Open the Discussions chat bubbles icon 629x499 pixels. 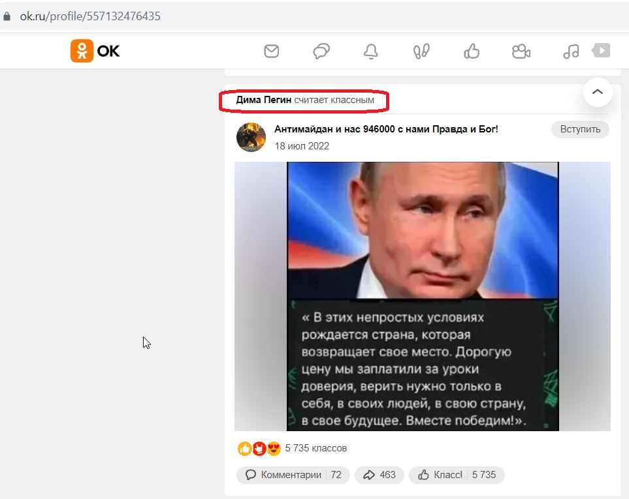tap(321, 52)
